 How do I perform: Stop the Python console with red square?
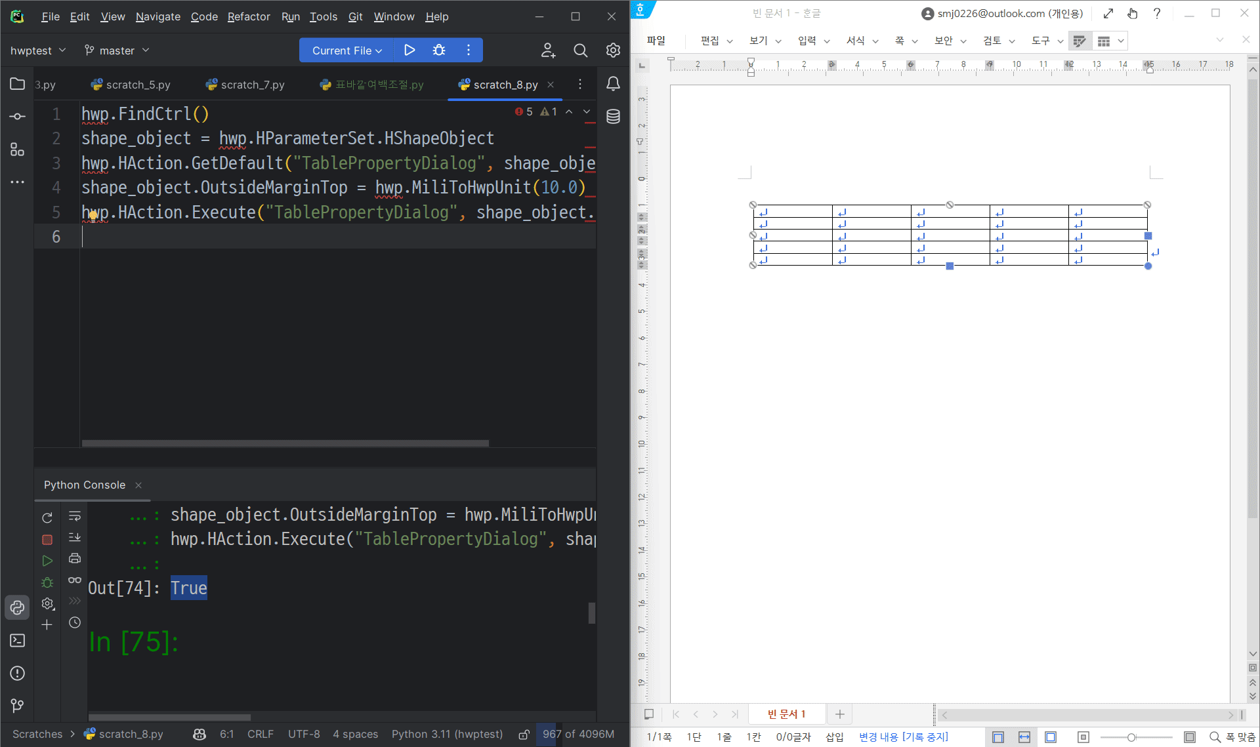(x=47, y=540)
